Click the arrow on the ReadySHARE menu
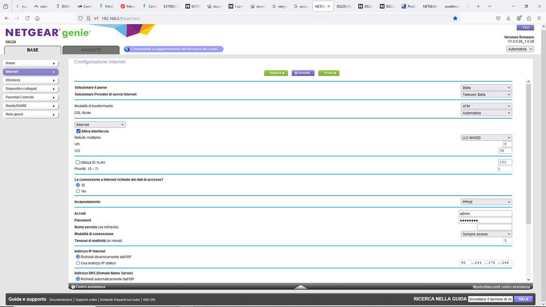 tap(54, 106)
